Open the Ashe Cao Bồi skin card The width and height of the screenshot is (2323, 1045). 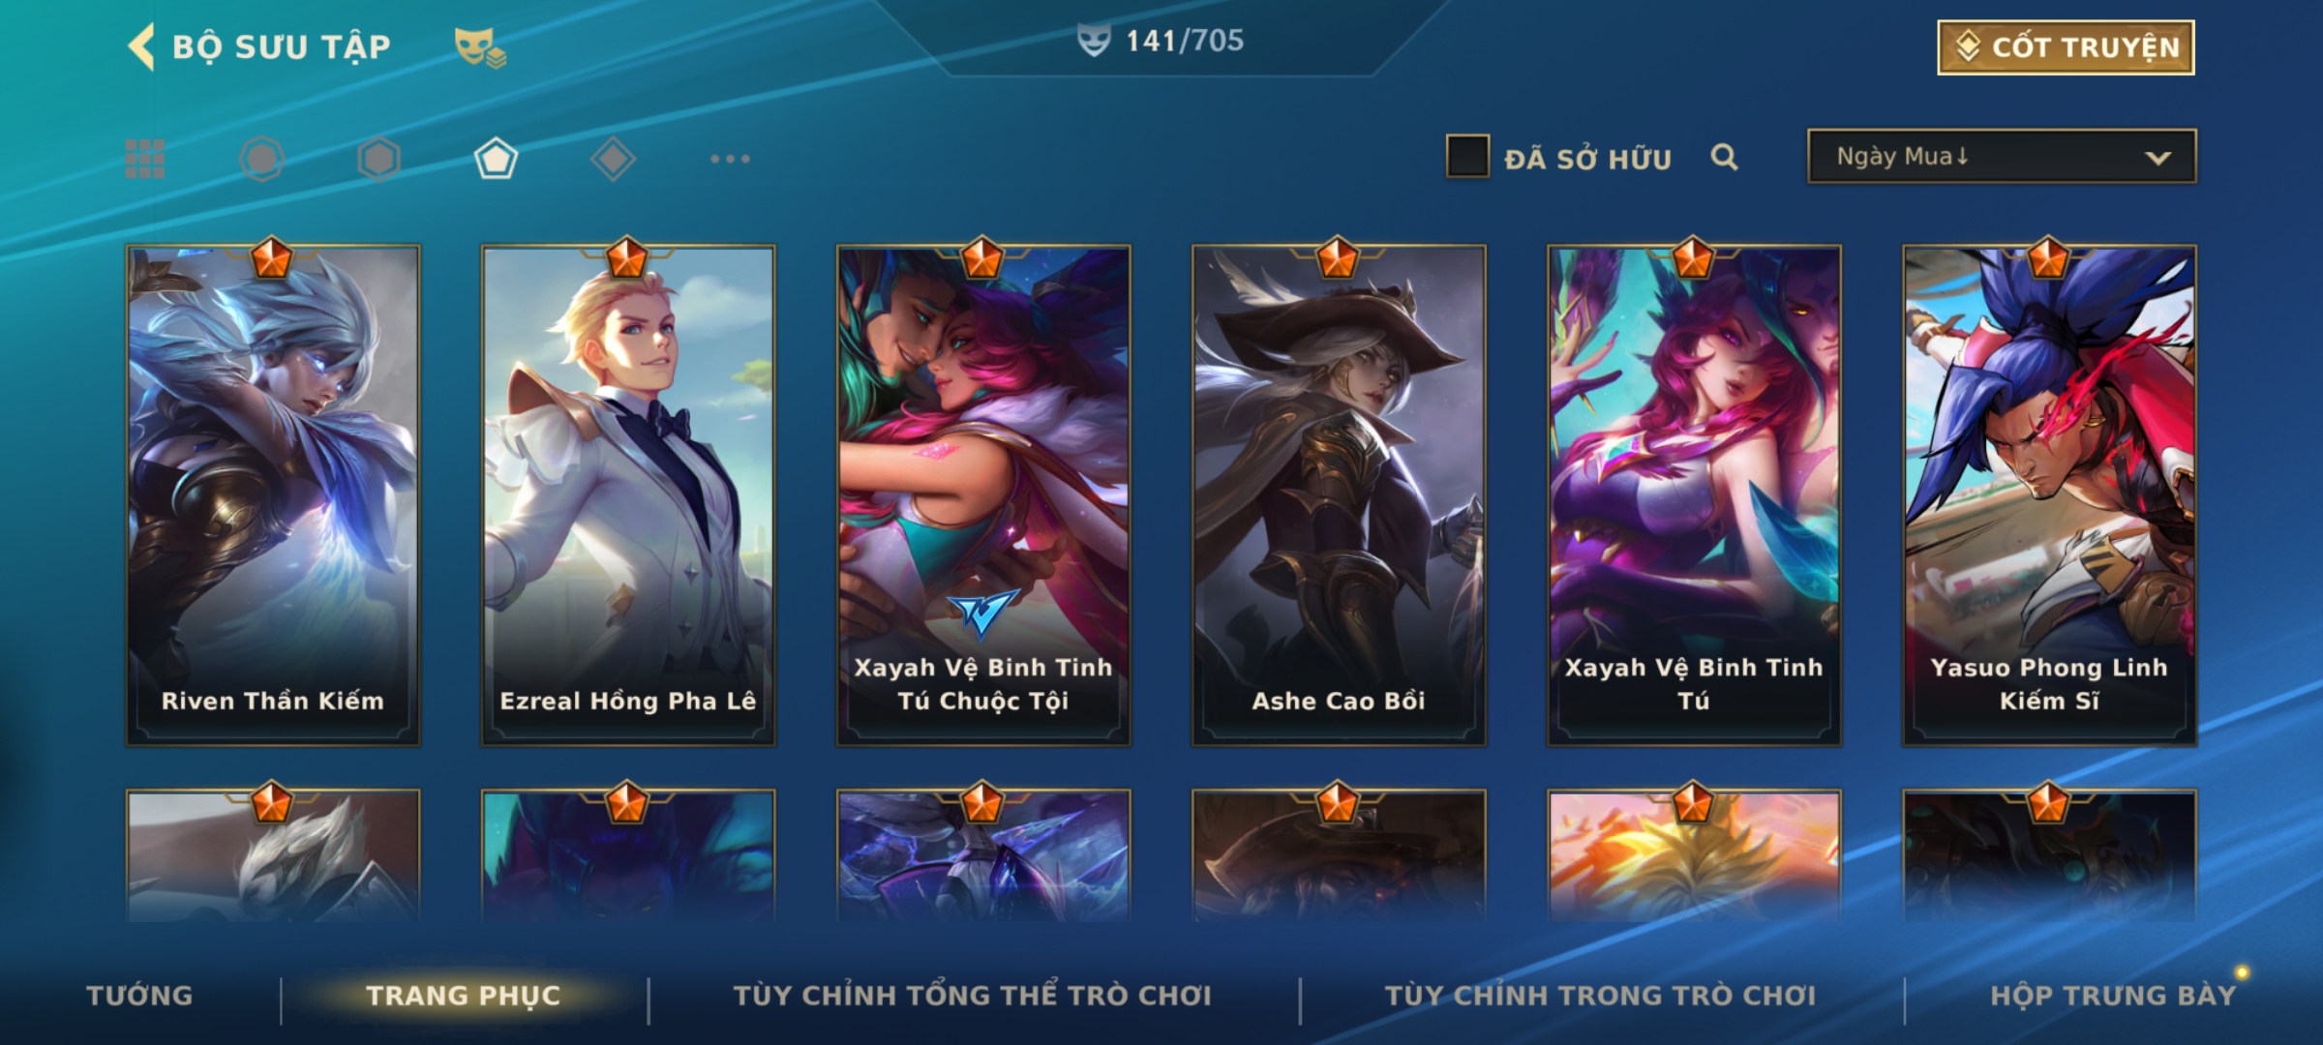[x=1339, y=494]
